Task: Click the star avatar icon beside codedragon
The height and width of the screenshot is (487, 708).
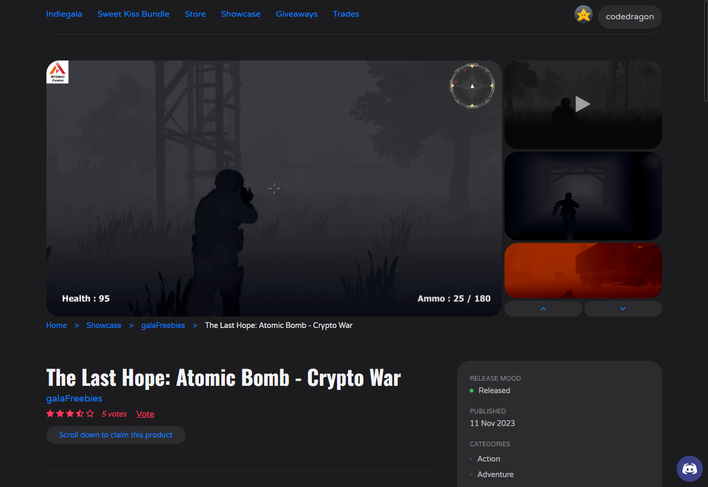Action: coord(583,15)
